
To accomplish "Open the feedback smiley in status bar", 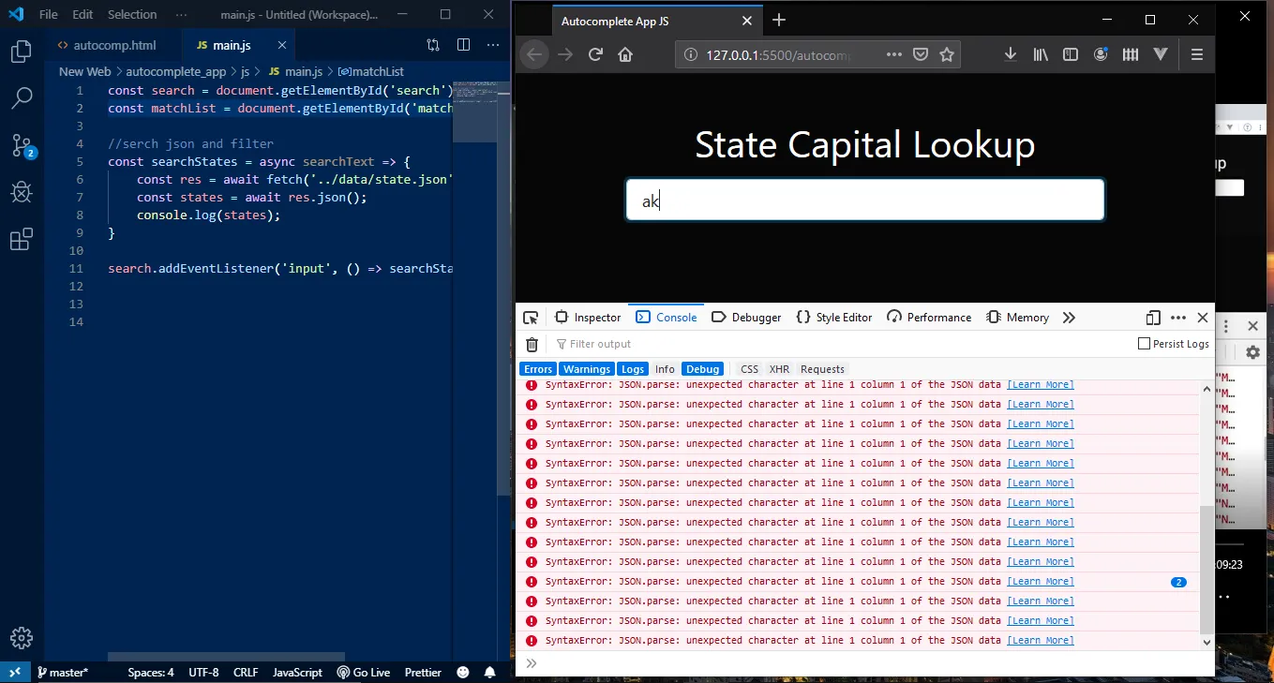I will pyautogui.click(x=463, y=673).
